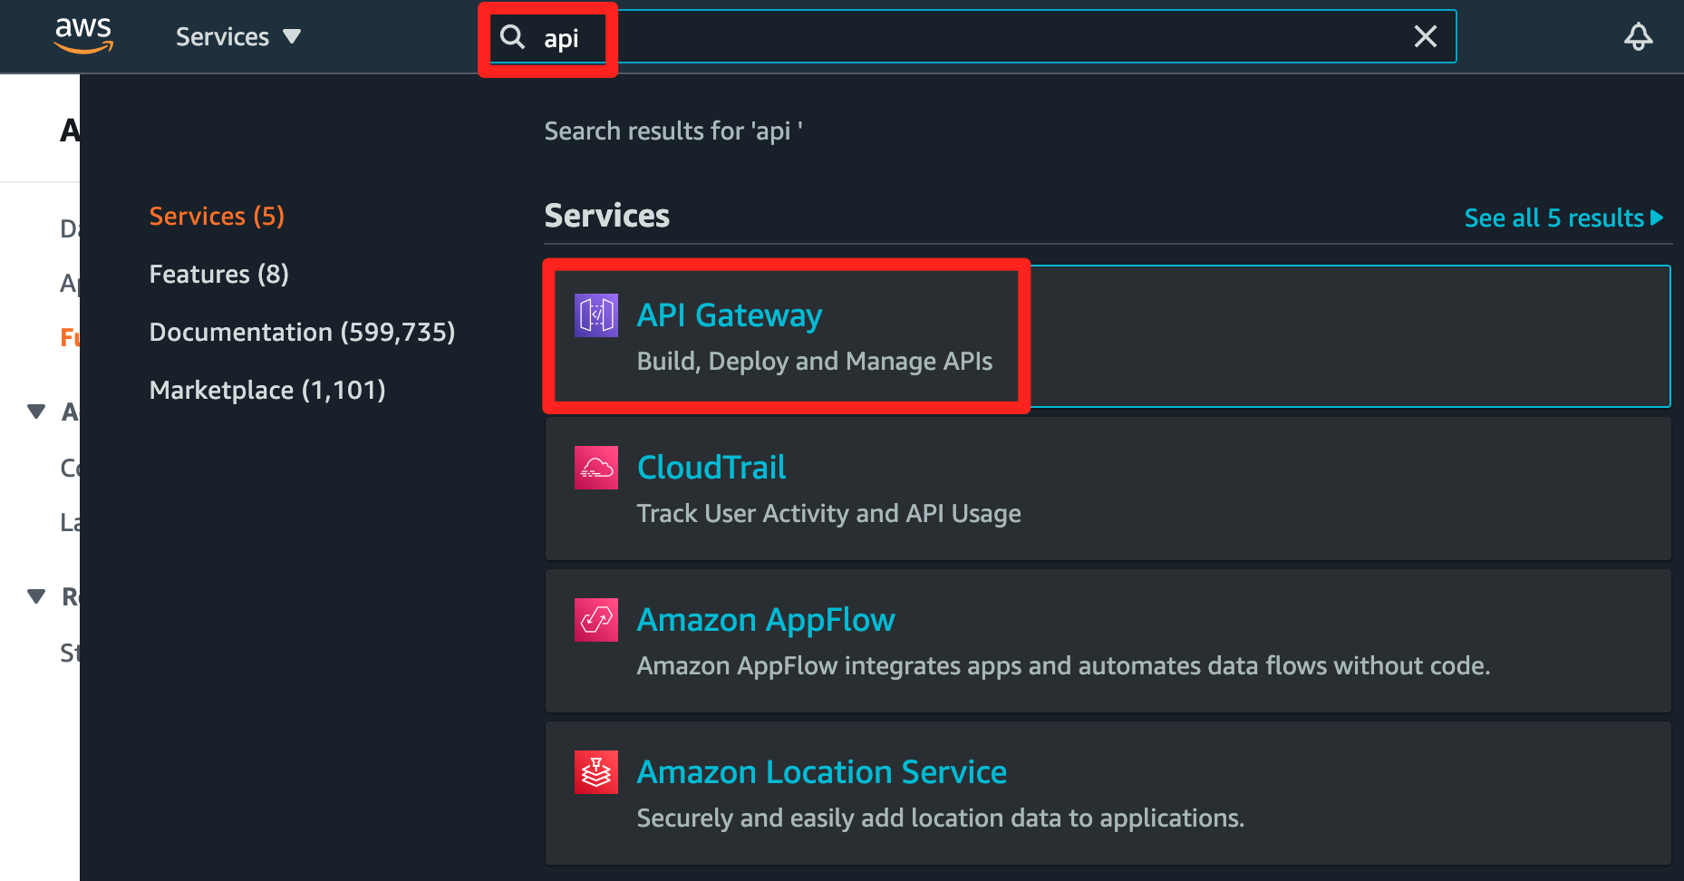Click "Search results for 'api '" text
This screenshot has width=1684, height=881.
click(x=673, y=131)
